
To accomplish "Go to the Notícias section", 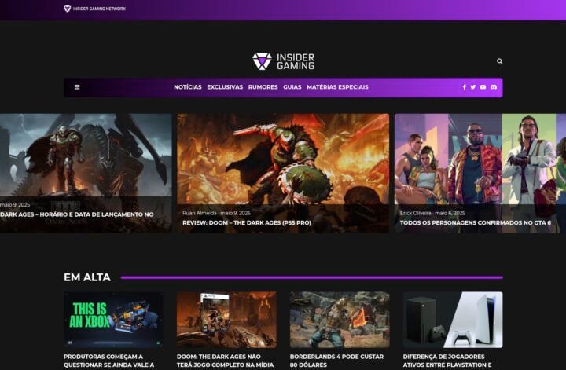I will click(188, 87).
